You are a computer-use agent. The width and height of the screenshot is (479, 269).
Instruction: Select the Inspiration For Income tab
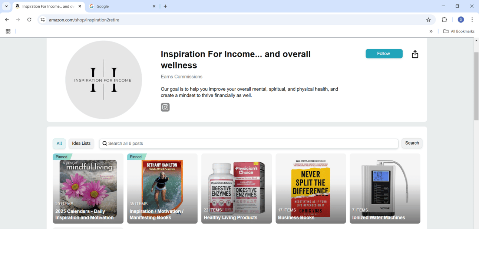(x=48, y=6)
